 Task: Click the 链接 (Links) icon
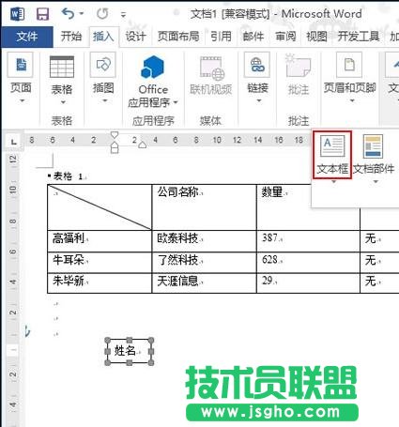coord(257,65)
